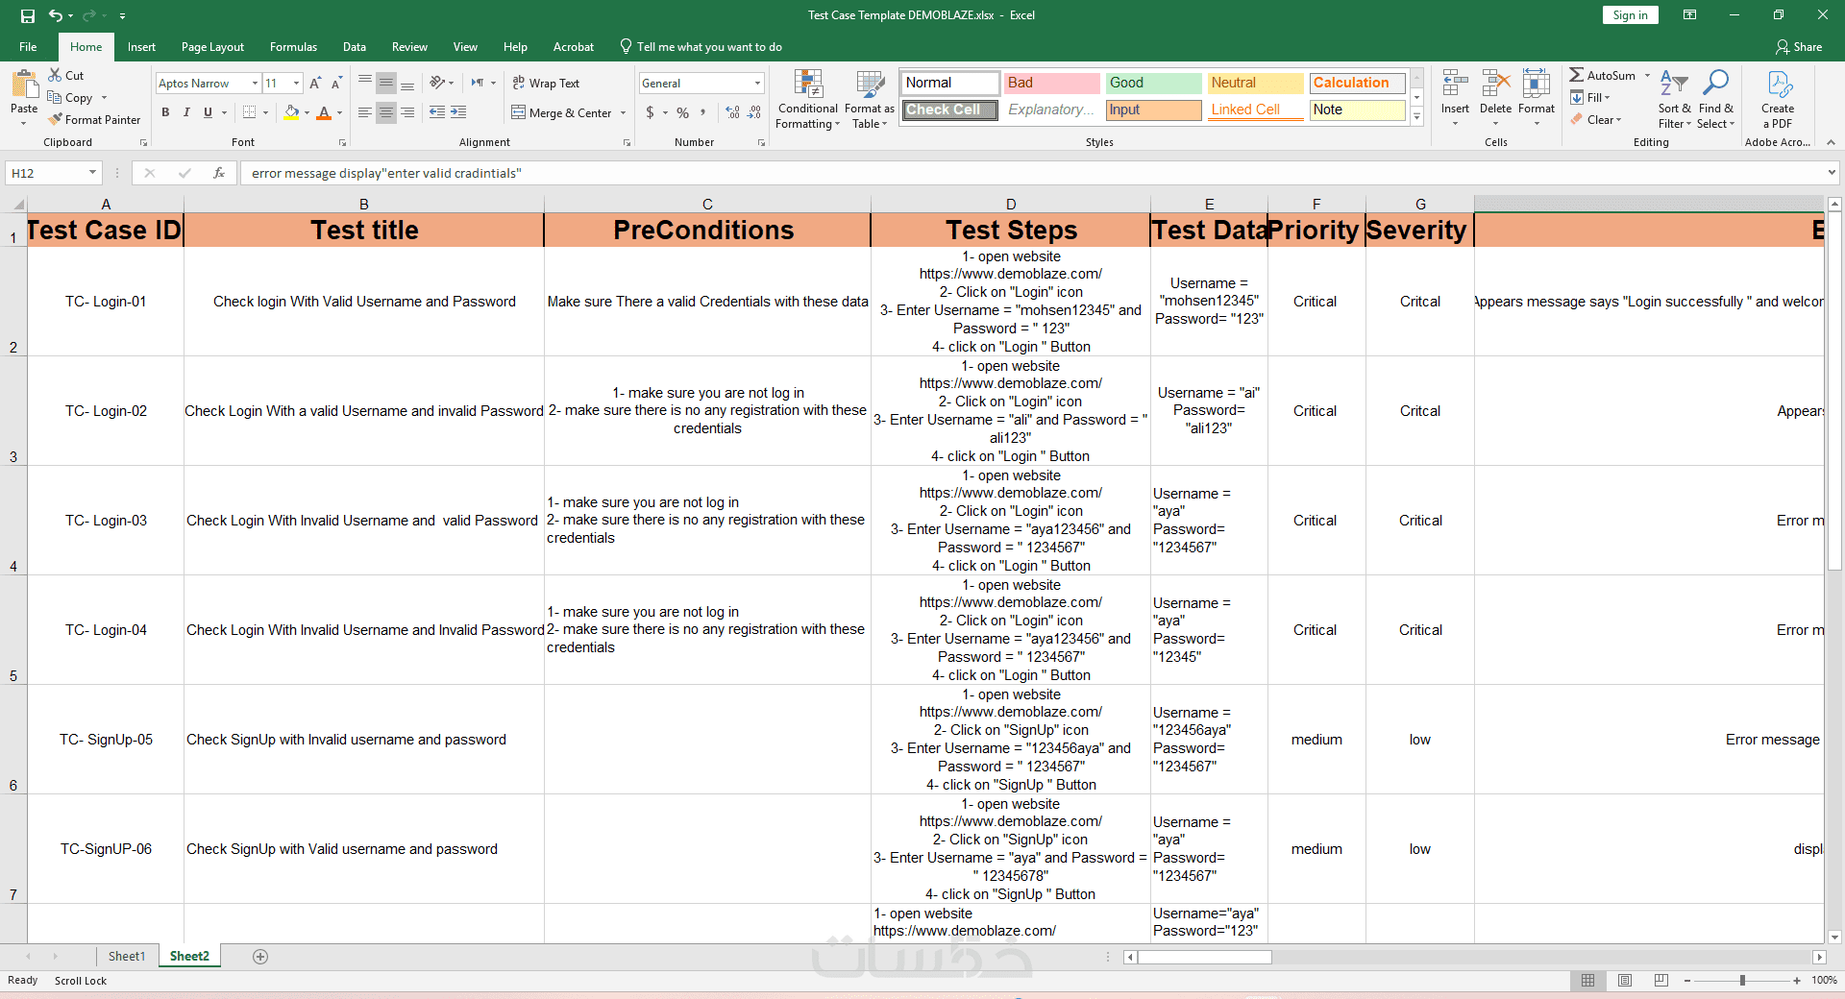Viewport: 1845px width, 999px height.
Task: Expand the cell styles gallery
Action: point(1416,117)
